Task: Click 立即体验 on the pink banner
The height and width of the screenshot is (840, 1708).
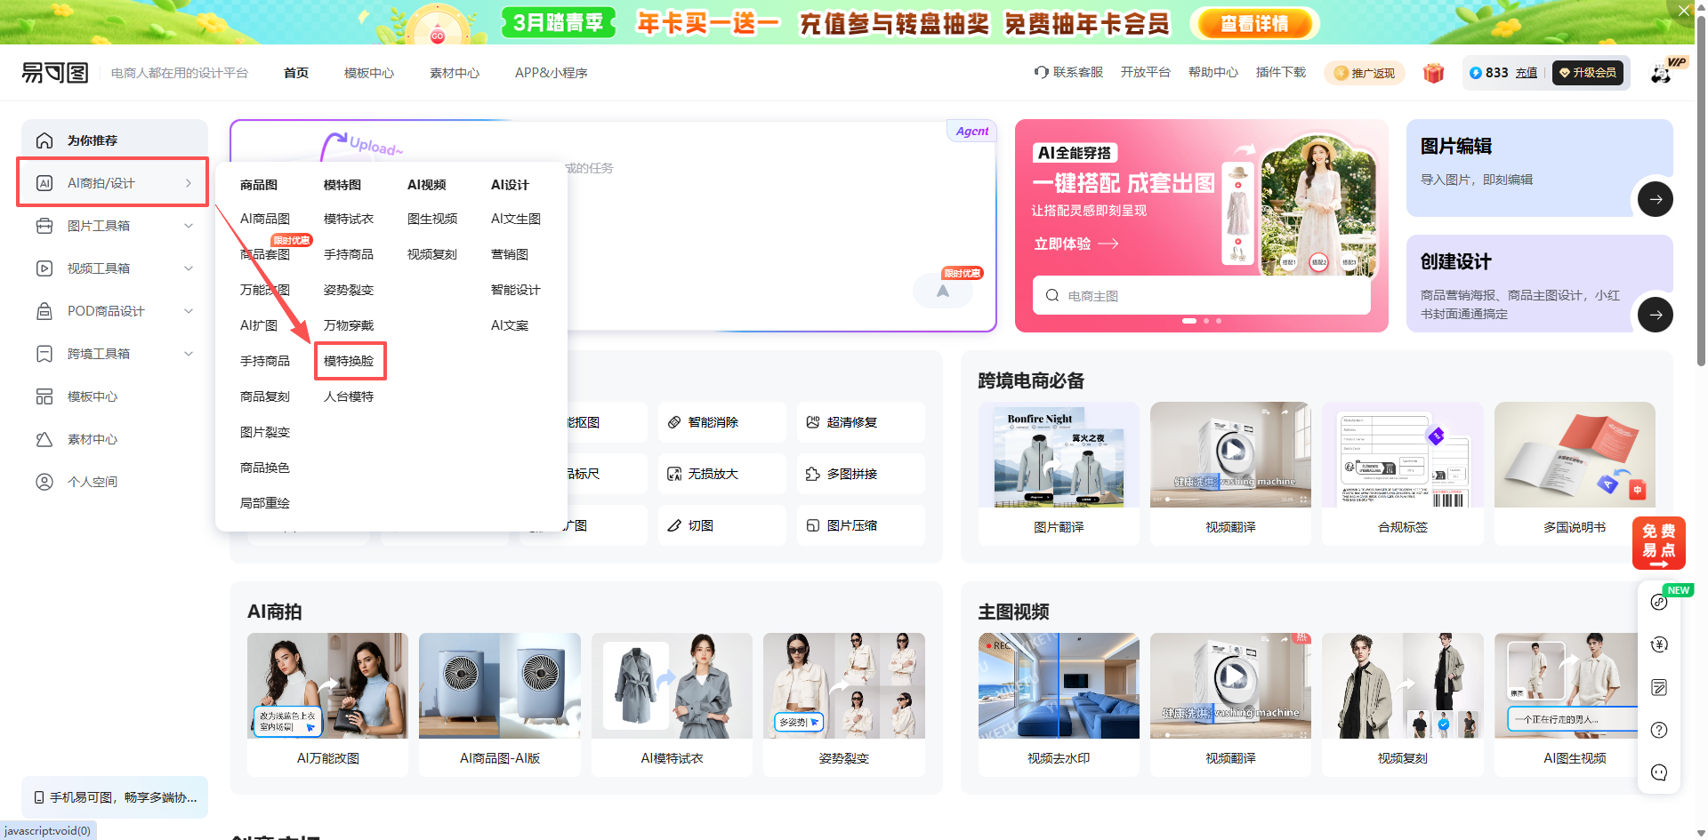Action: click(1076, 244)
